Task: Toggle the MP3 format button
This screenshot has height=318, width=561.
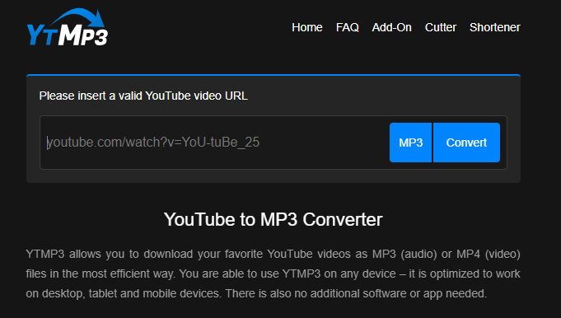Action: click(411, 143)
